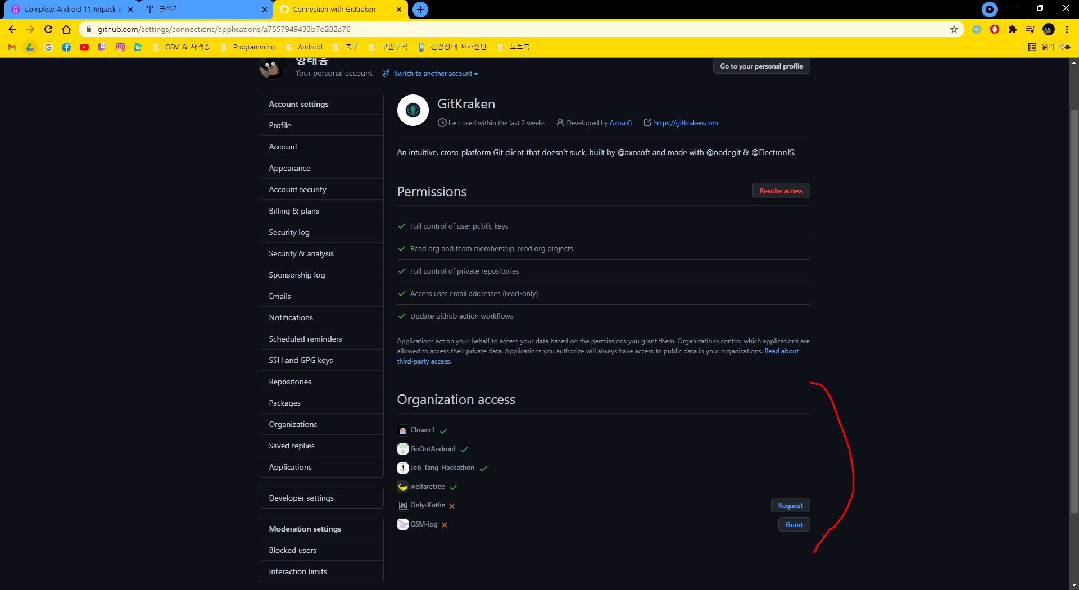Open Applications settings in sidebar
Image resolution: width=1079 pixels, height=590 pixels.
(321, 467)
